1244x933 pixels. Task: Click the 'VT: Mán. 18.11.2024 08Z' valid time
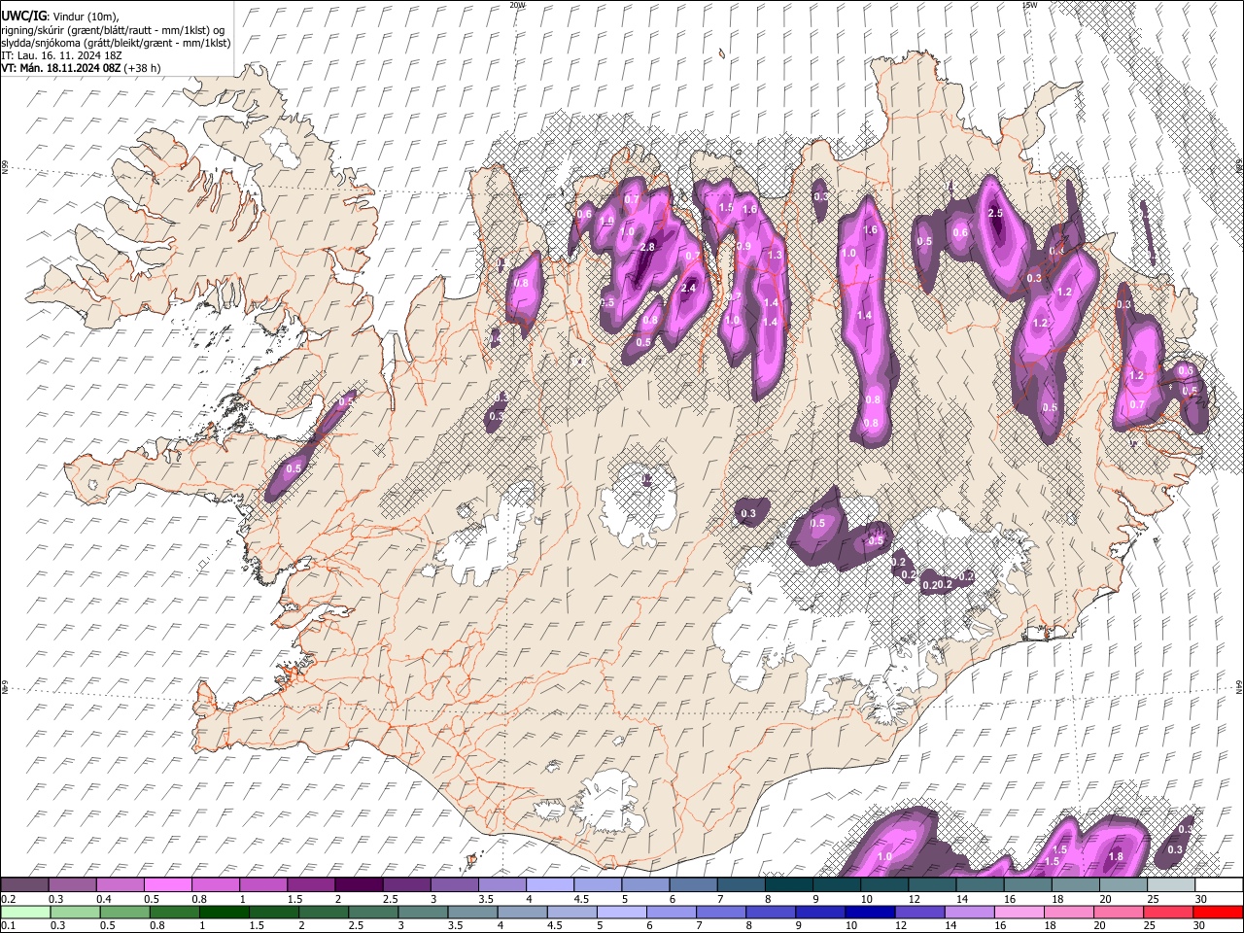(x=61, y=68)
